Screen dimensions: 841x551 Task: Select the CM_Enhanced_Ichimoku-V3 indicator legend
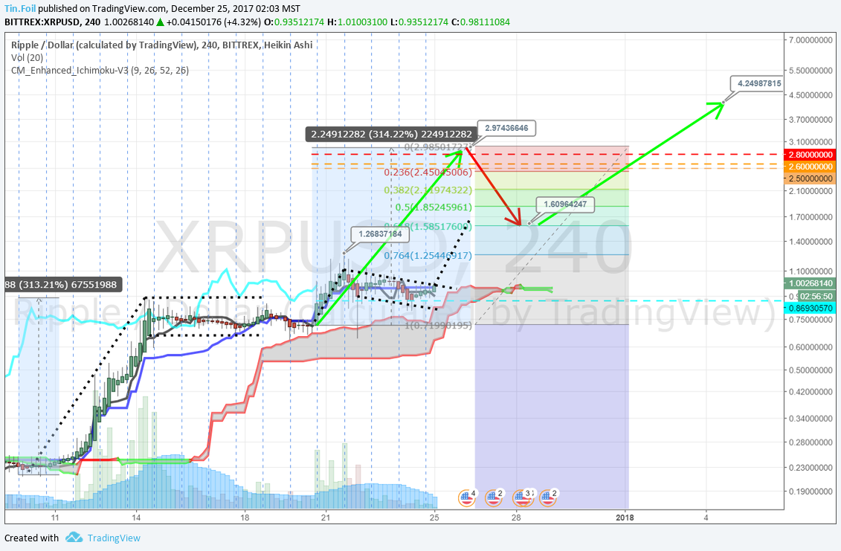[x=100, y=71]
